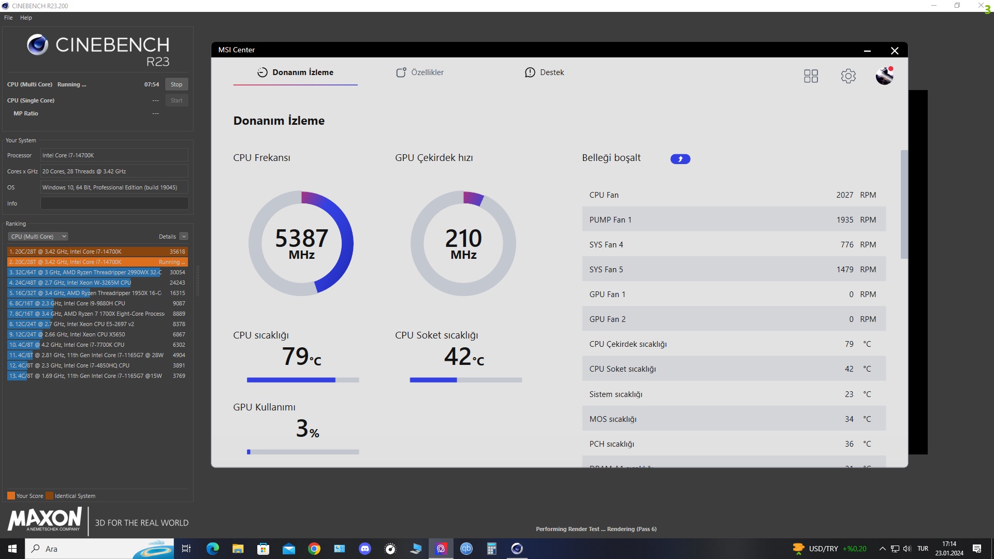
Task: Select Ryzen 7 1700X ranking row
Action: (97, 314)
